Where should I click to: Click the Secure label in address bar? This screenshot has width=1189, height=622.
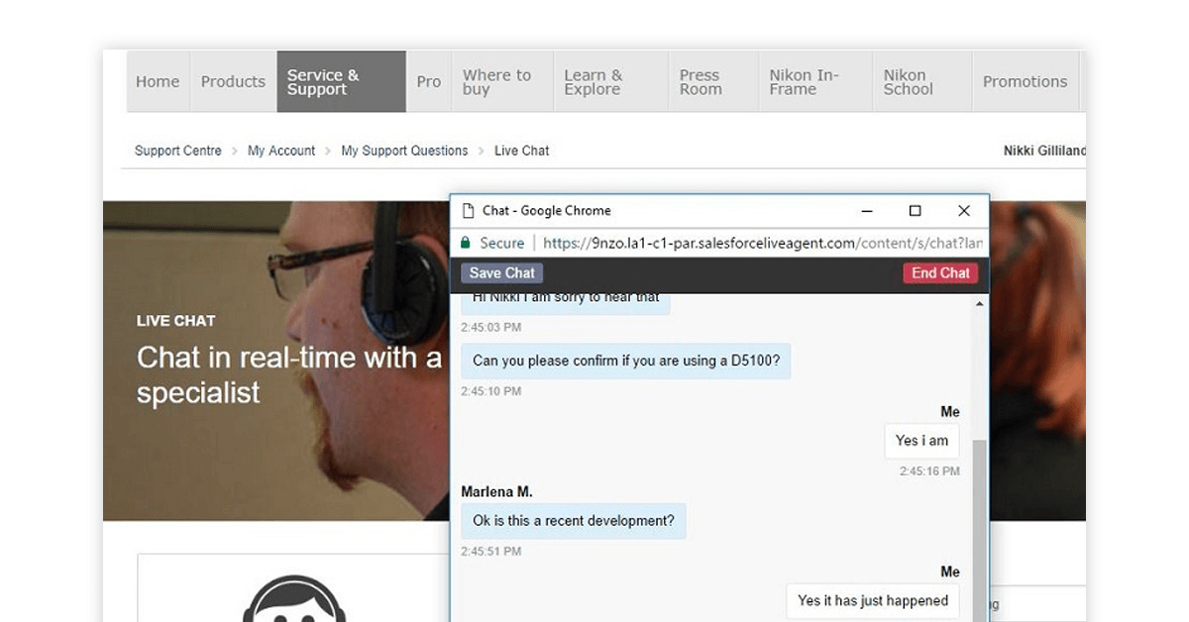(x=502, y=243)
